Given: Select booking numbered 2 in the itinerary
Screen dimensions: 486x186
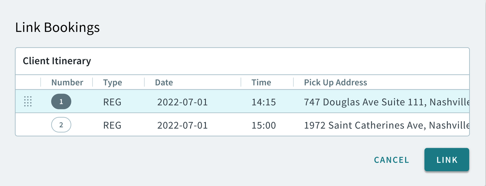Looking at the screenshot, I should click(61, 125).
